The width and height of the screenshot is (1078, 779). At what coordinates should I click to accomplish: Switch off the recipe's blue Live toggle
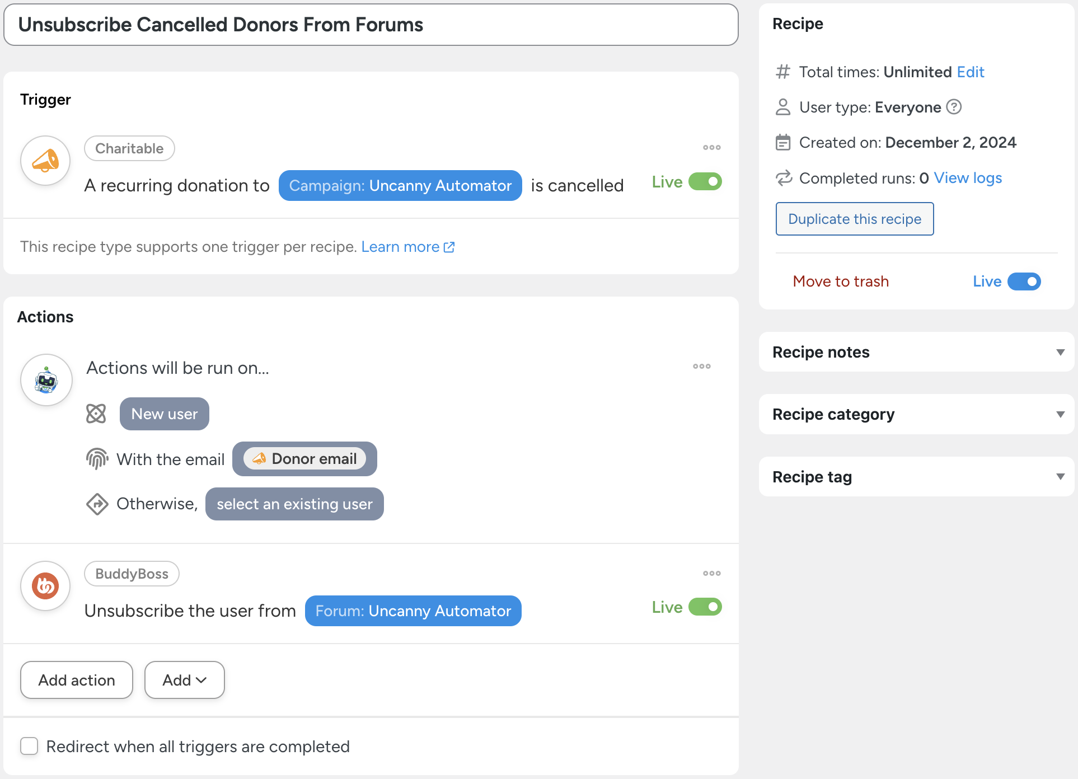point(1024,281)
